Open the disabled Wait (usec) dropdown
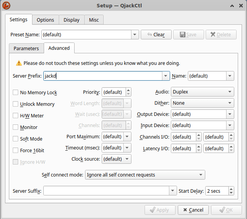This screenshot has height=219, width=247. coord(127,114)
